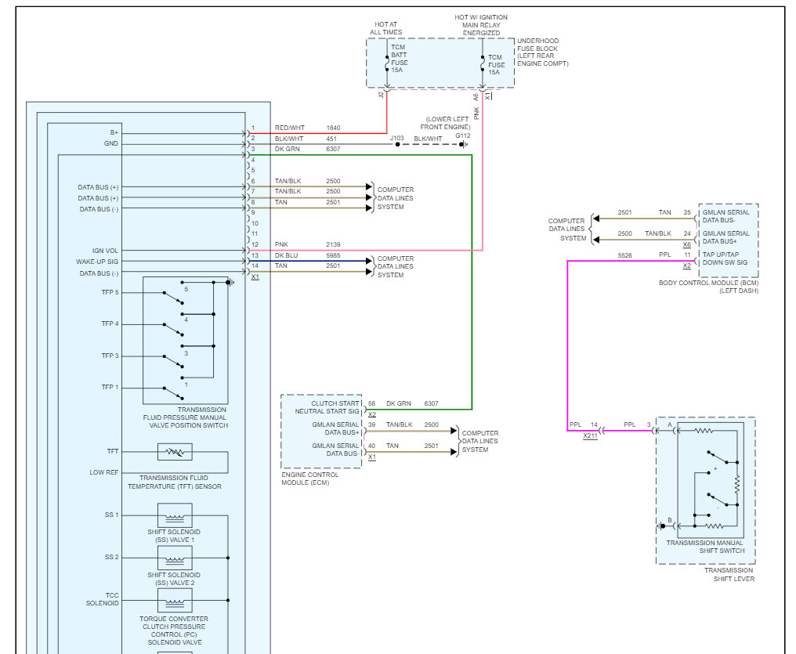Click BCM pin number '25'
This screenshot has width=796, height=654.
point(687,212)
